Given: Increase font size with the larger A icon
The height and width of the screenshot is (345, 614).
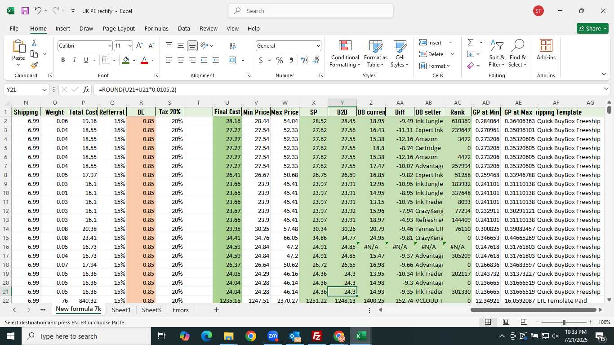Looking at the screenshot, I should click(x=139, y=46).
